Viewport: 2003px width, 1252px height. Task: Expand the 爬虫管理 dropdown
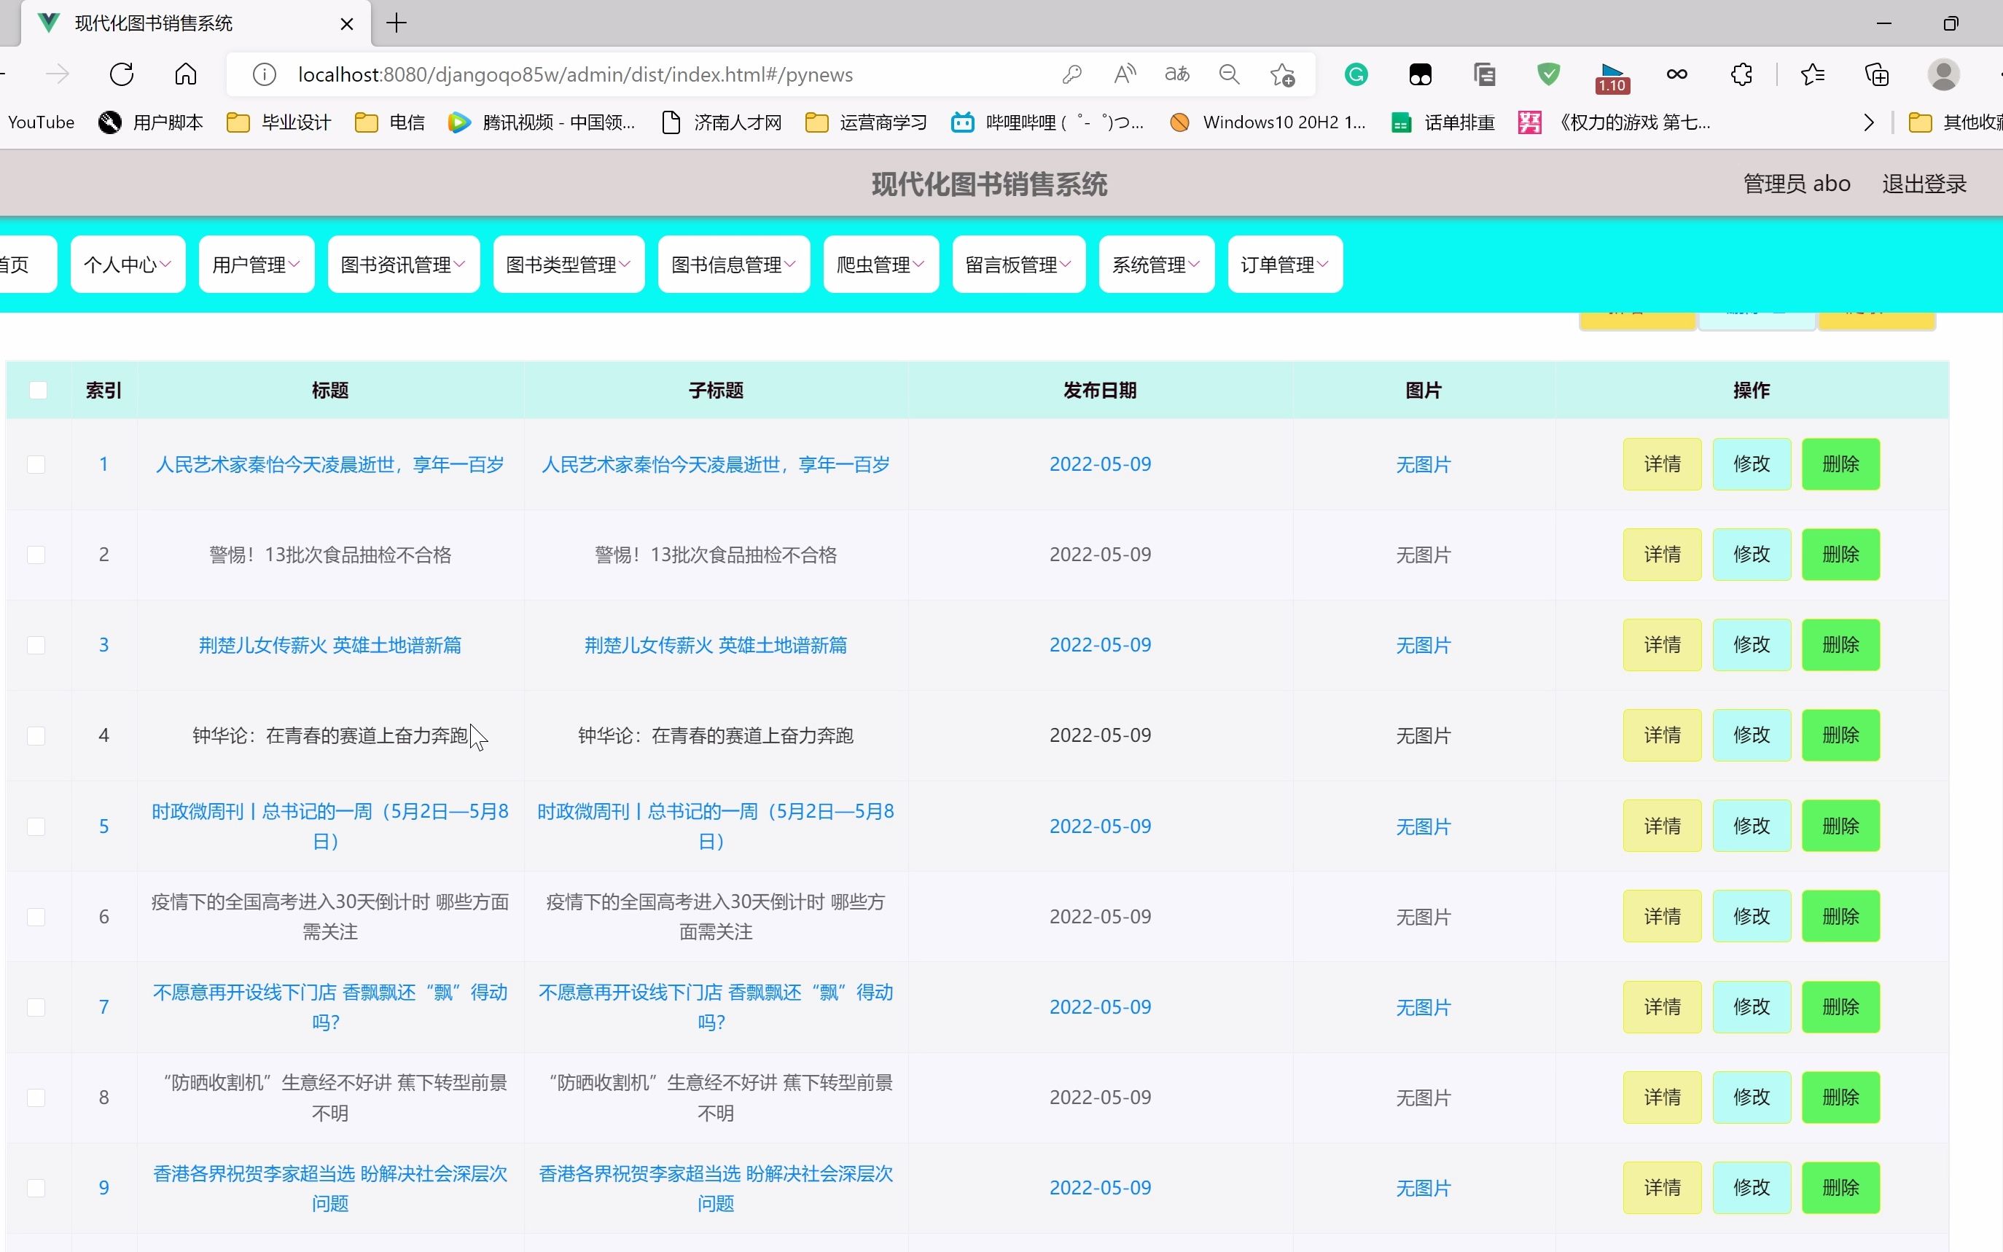pyautogui.click(x=879, y=263)
